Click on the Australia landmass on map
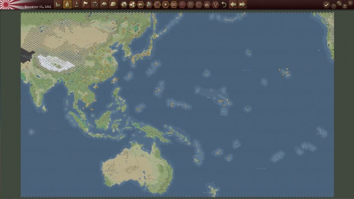Image resolution: width=354 pixels, height=199 pixels. pyautogui.click(x=133, y=166)
